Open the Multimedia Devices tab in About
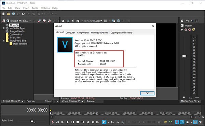 coord(100,33)
